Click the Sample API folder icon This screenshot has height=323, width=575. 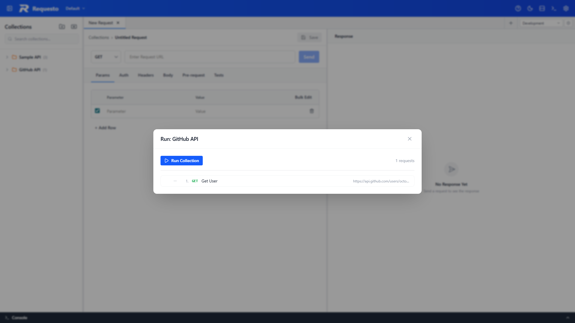[14, 57]
